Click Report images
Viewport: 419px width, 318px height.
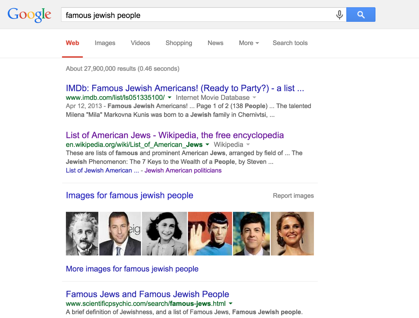(293, 196)
